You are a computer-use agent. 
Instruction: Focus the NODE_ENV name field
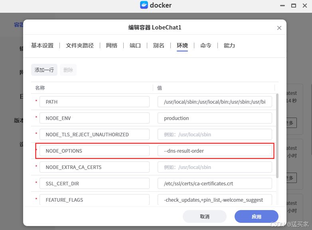[95, 118]
